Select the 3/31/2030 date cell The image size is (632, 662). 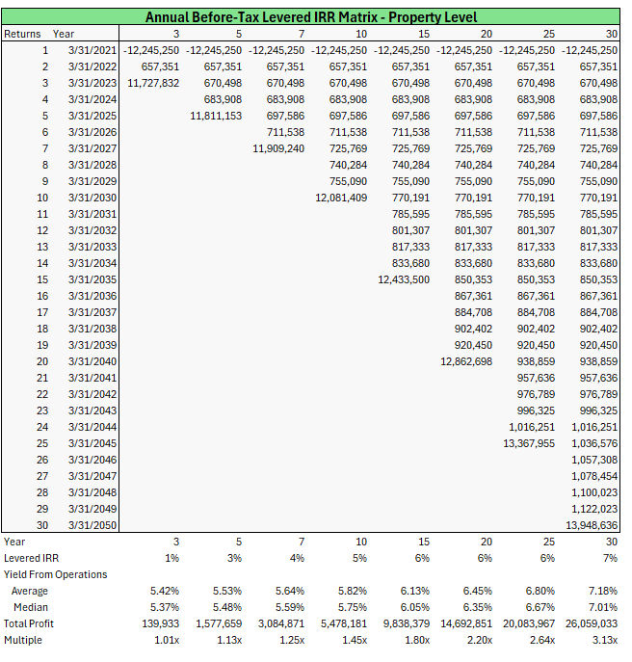(92, 198)
